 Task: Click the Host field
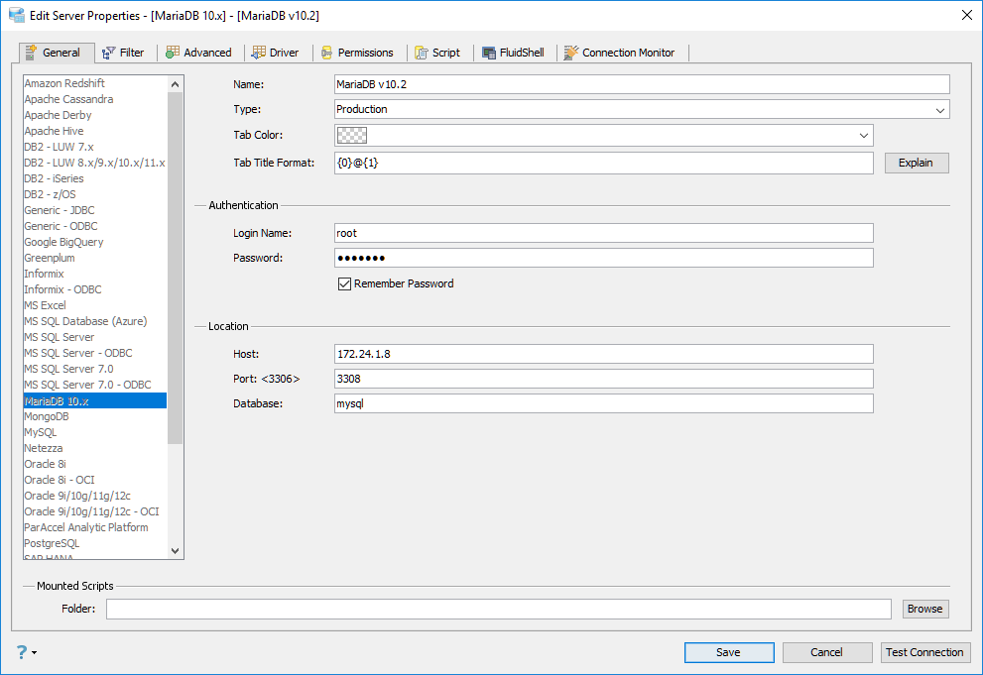point(604,354)
